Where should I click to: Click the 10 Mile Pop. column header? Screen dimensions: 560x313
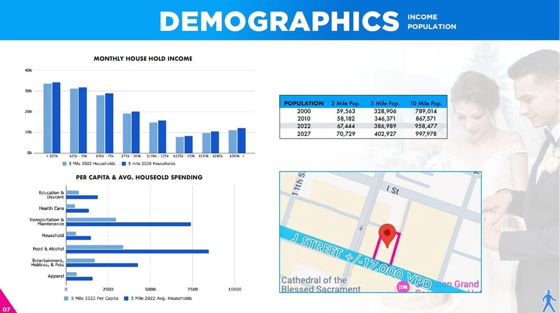click(x=426, y=103)
